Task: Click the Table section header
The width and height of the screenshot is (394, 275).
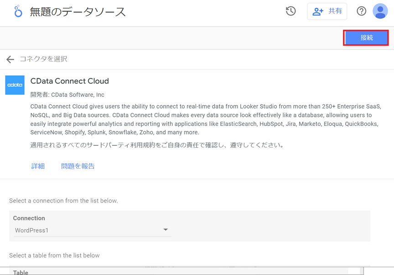Action: [21, 272]
